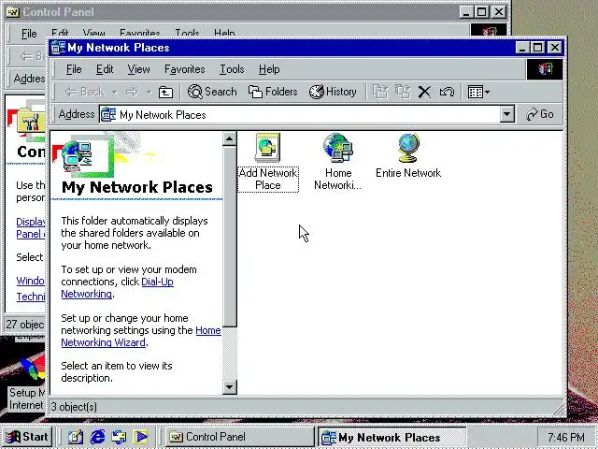Click the Windows logo throbber icon
Image resolution: width=598 pixels, height=449 pixels.
coord(545,69)
